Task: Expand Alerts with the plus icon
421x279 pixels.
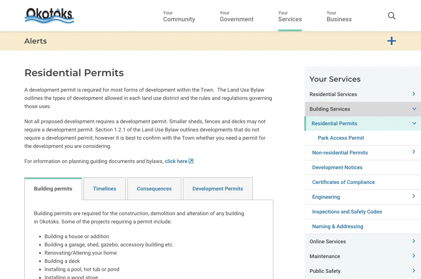Action: coord(391,41)
